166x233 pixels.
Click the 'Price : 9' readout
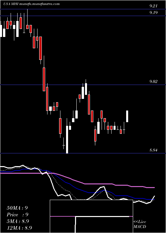[x=18, y=215]
